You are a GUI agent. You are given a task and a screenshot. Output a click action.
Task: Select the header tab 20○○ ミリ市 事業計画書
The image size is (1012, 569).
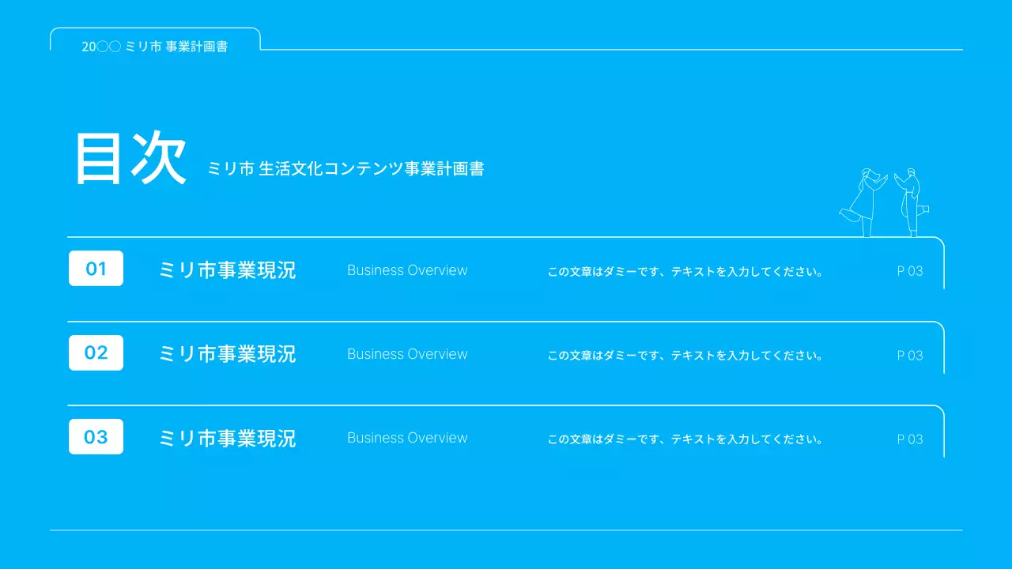click(155, 47)
